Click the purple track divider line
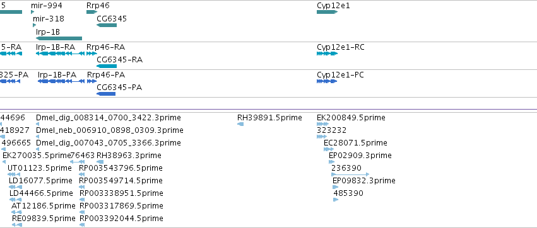Screen dimensions: 537x228 click(269, 110)
